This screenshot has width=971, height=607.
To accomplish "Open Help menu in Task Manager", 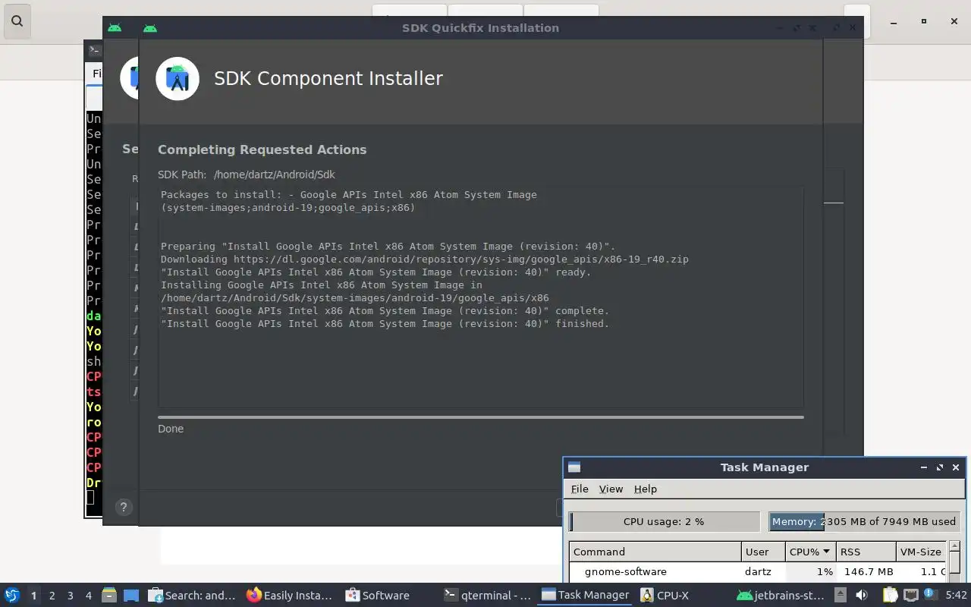I will pos(646,489).
